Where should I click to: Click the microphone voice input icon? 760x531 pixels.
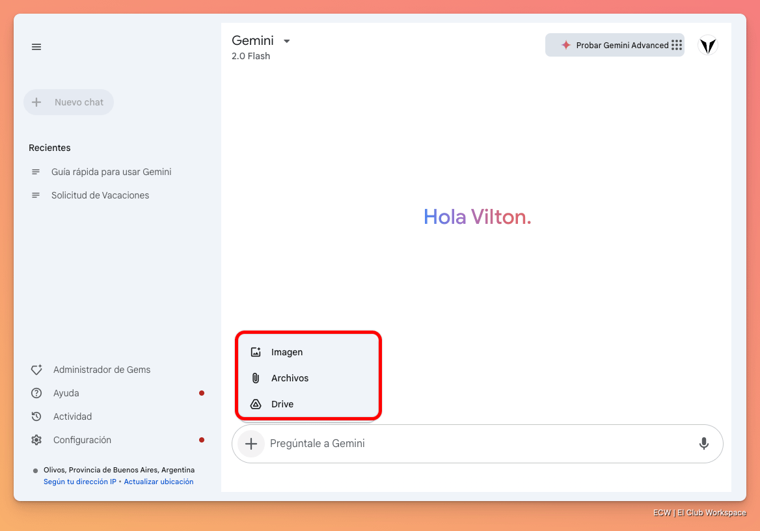point(704,443)
